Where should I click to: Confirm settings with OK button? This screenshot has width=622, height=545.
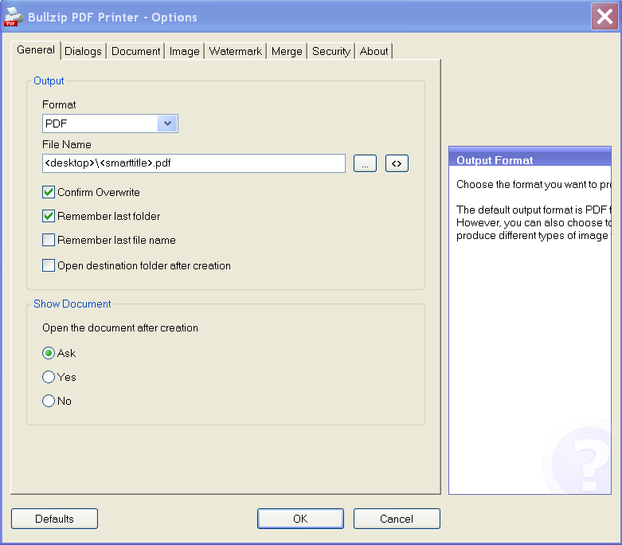(300, 519)
